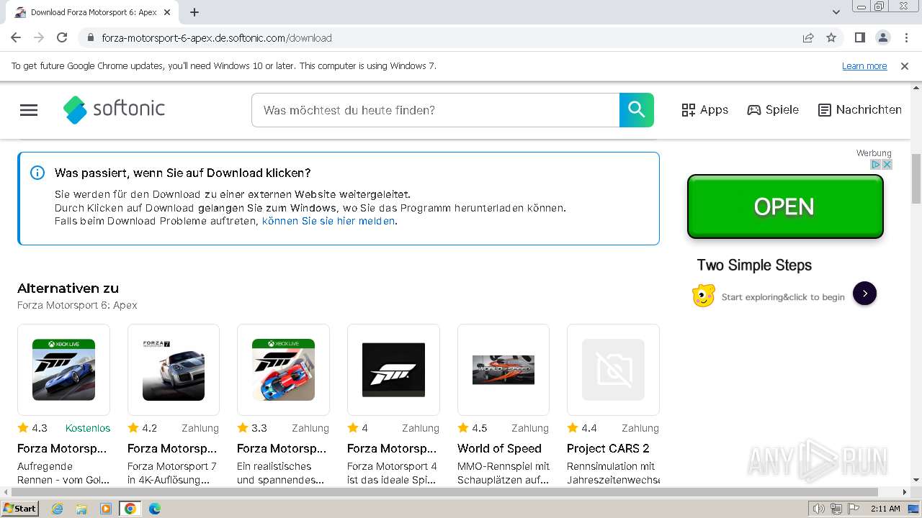Open the Softonic hamburger menu
Viewport: 922px width, 518px height.
pos(29,110)
